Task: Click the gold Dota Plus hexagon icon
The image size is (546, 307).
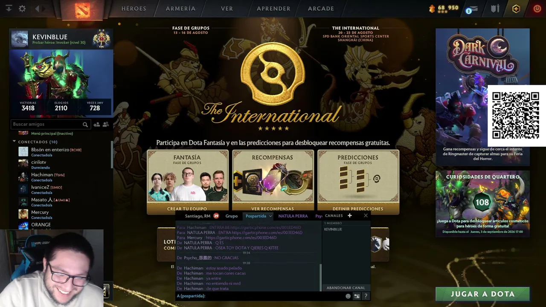Action: tap(516, 9)
